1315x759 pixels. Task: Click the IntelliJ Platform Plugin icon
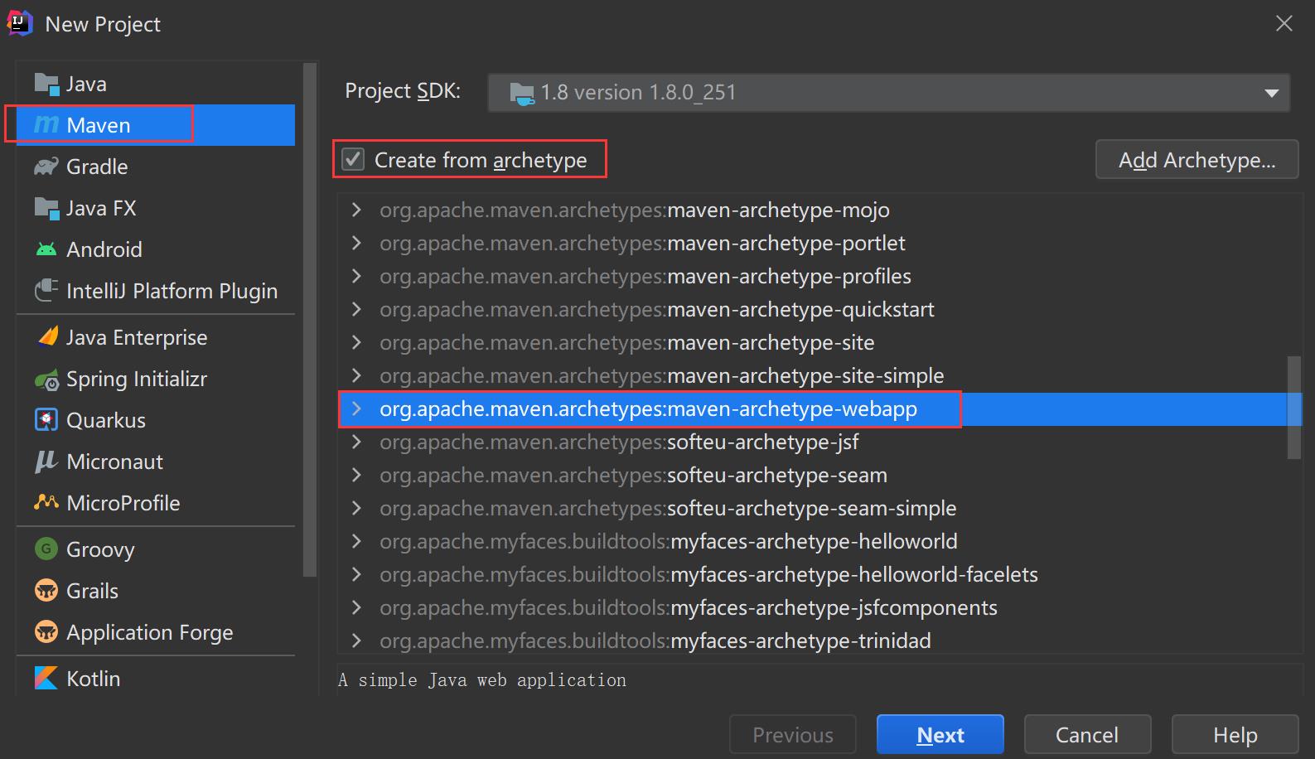[46, 291]
